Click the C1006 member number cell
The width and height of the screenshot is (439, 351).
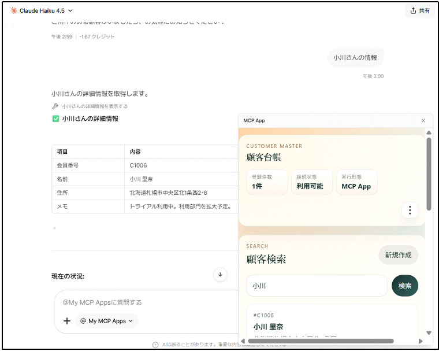pyautogui.click(x=181, y=165)
